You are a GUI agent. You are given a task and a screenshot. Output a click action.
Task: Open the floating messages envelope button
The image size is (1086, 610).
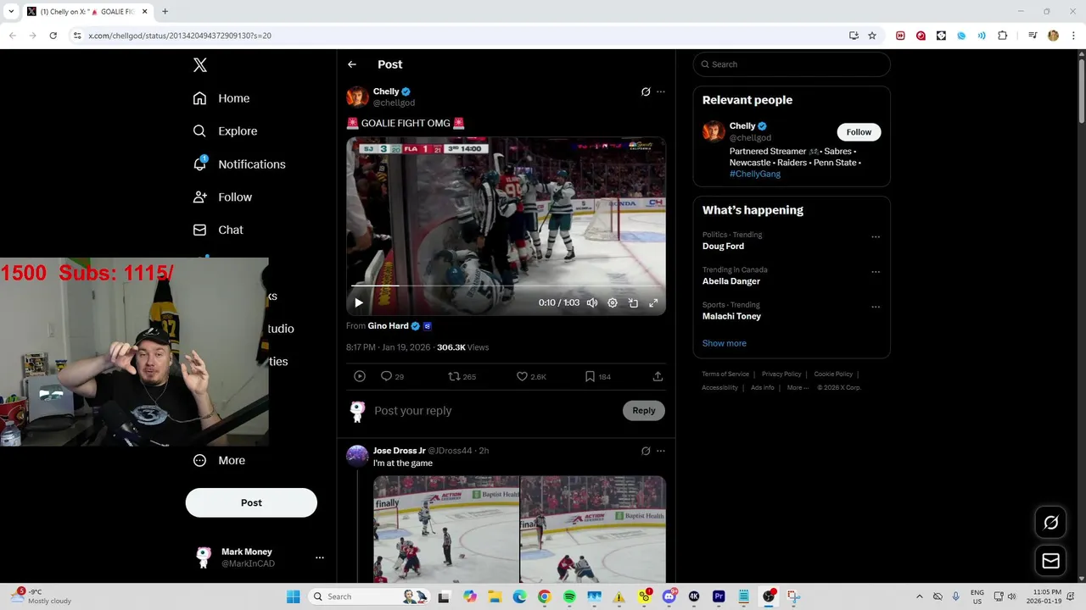(1050, 561)
